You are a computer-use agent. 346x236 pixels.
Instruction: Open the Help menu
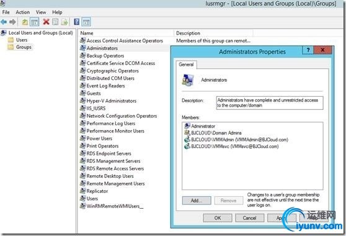[x=57, y=12]
